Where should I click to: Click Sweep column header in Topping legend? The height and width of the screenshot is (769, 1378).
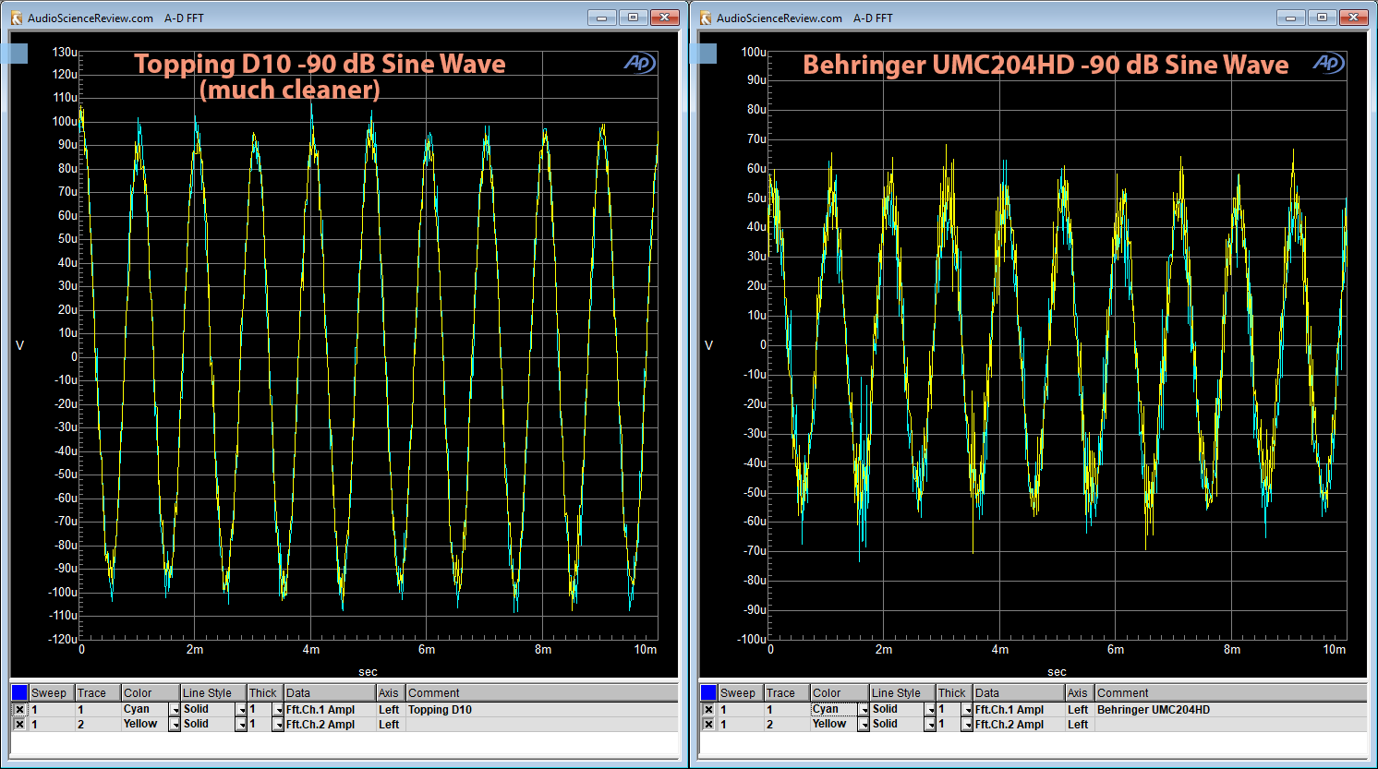(52, 693)
